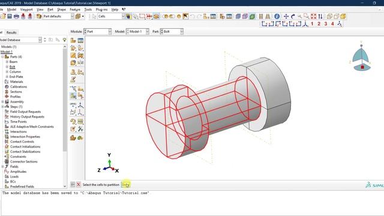Apply saved view number 4
The width and height of the screenshot is (384, 216).
pos(332,24)
